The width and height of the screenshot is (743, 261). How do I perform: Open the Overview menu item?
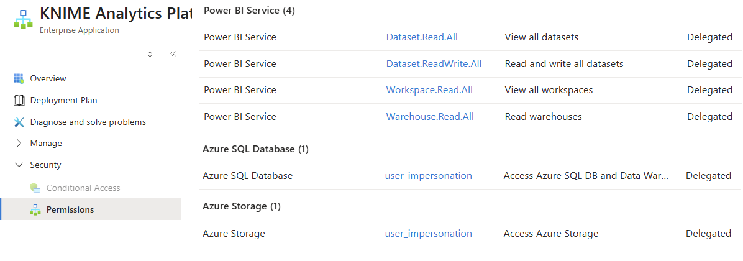pyautogui.click(x=48, y=78)
